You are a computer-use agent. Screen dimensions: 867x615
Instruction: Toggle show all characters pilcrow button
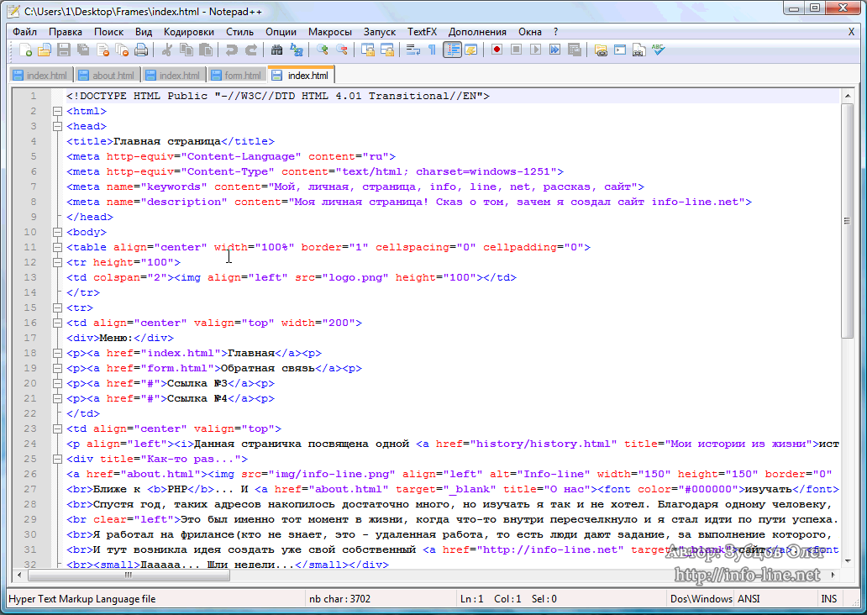(x=433, y=50)
